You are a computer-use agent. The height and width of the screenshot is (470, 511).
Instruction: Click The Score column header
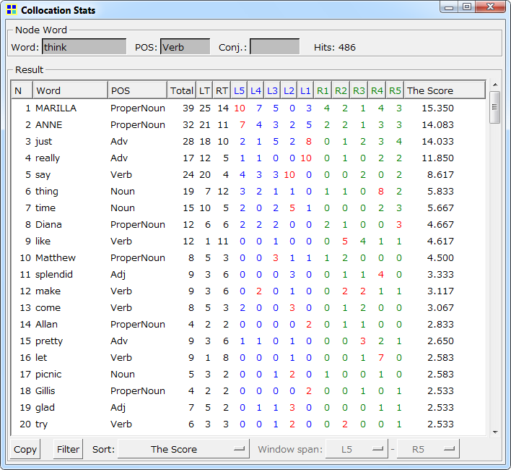[x=445, y=90]
